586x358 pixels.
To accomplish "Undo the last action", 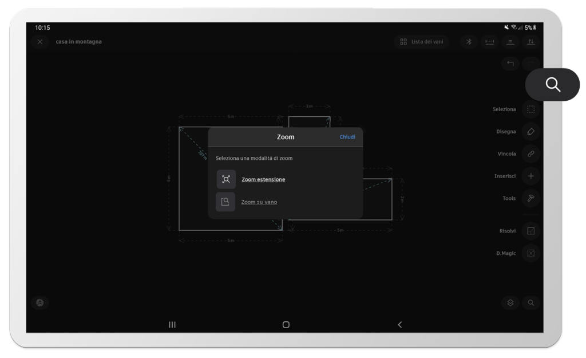I will 510,64.
